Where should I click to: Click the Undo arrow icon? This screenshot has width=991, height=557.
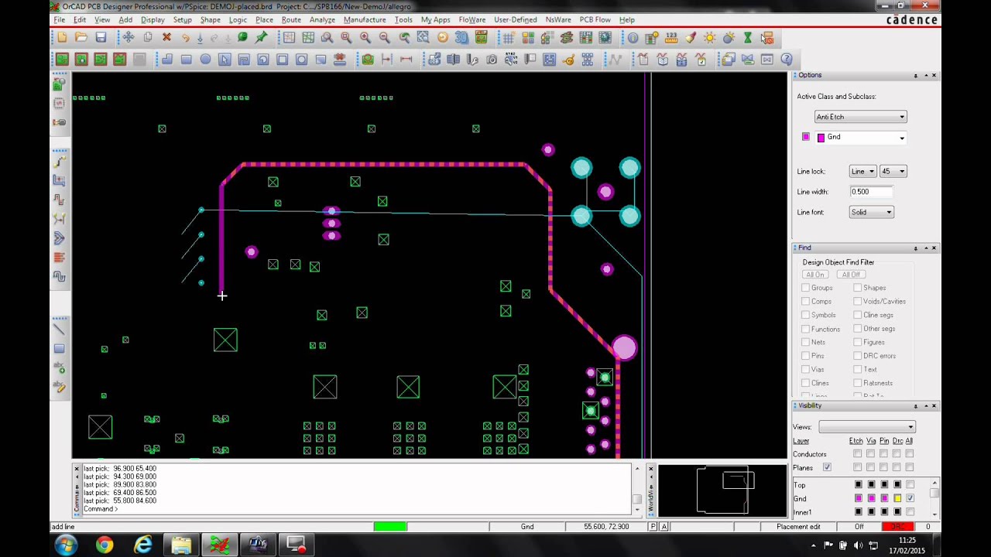click(x=186, y=37)
